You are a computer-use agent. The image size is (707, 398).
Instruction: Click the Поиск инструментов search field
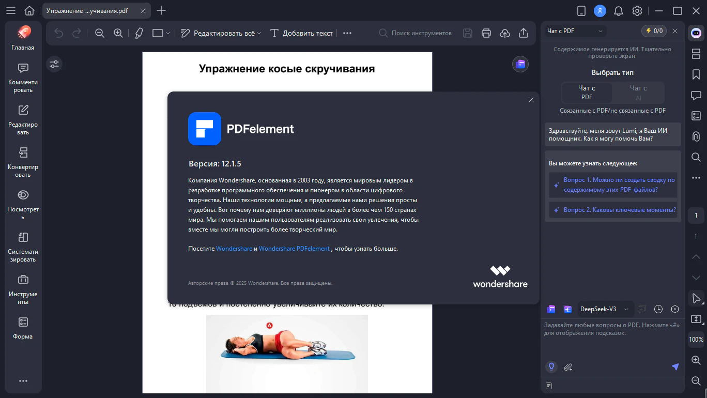416,33
